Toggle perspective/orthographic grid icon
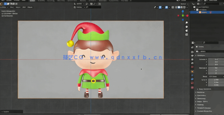 coord(187,35)
